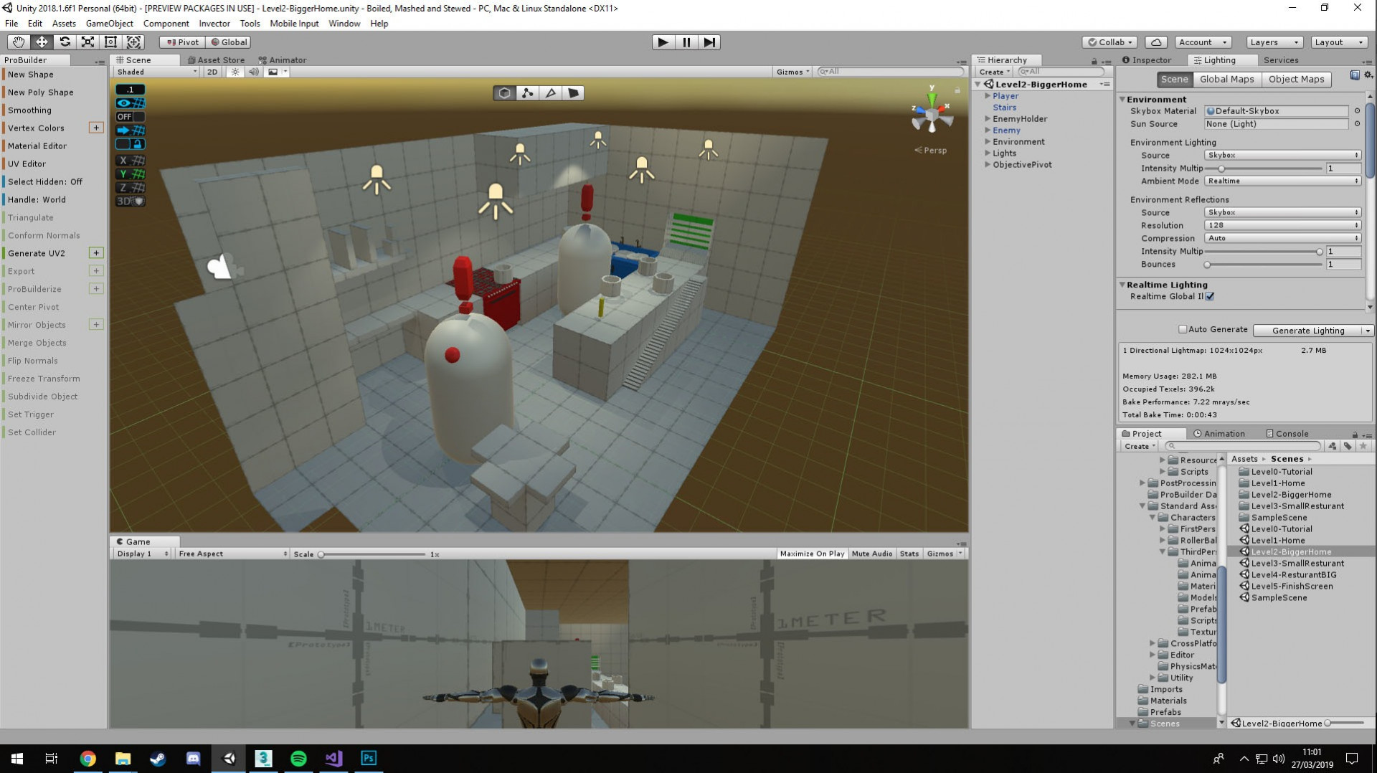The image size is (1377, 773).
Task: Toggle scene lighting sun icon
Action: (x=235, y=72)
